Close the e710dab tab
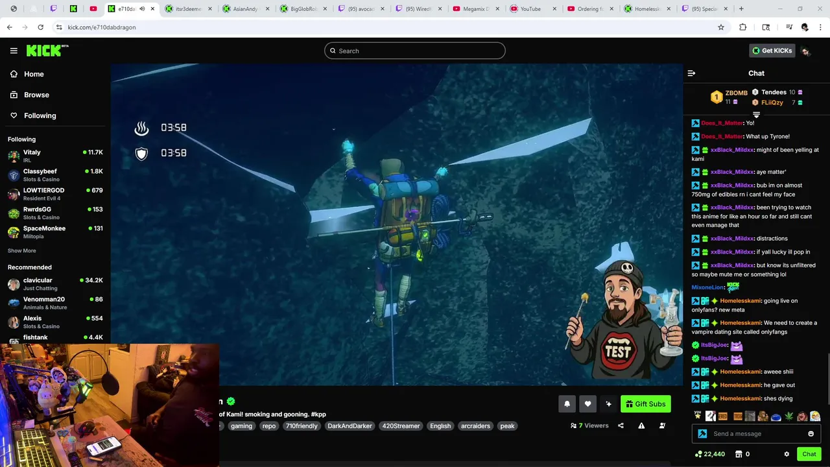This screenshot has width=830, height=467. click(x=153, y=9)
